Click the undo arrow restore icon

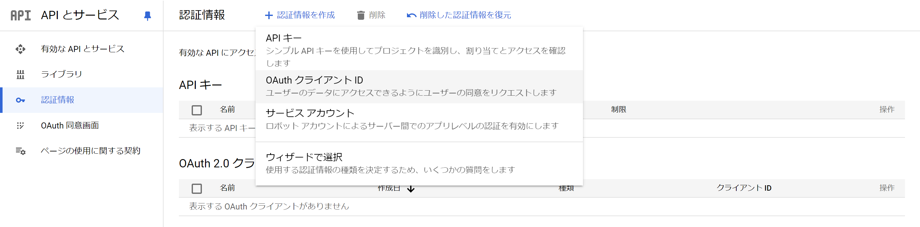point(411,15)
